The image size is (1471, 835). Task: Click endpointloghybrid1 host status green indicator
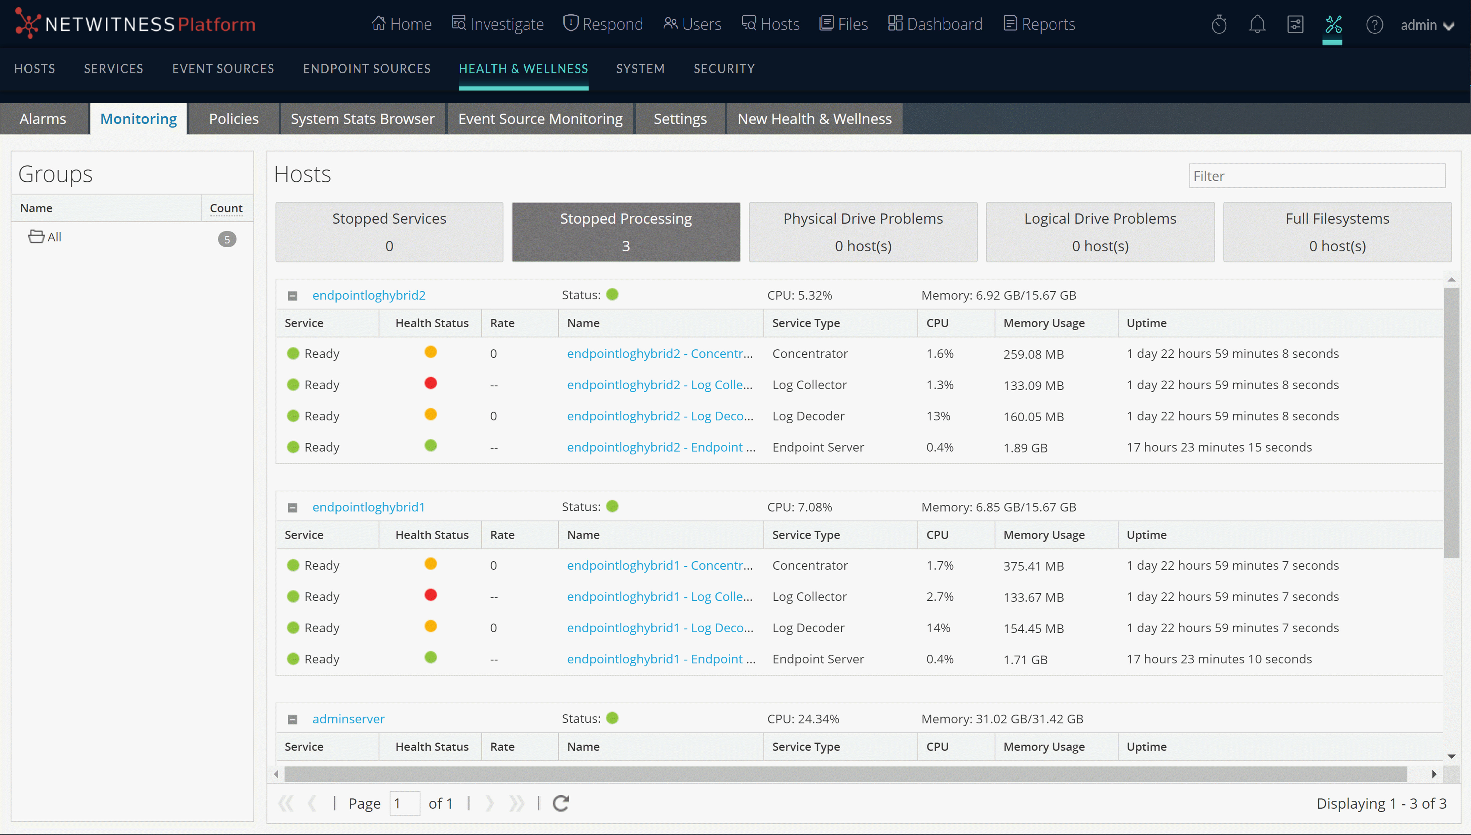pyautogui.click(x=612, y=506)
